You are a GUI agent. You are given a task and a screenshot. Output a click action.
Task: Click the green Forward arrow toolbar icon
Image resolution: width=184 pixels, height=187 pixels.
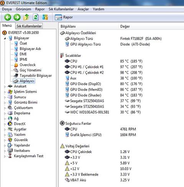coord(17,17)
